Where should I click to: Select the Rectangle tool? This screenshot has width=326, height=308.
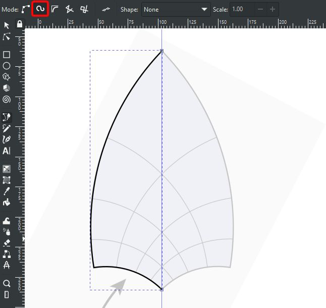[x=7, y=55]
